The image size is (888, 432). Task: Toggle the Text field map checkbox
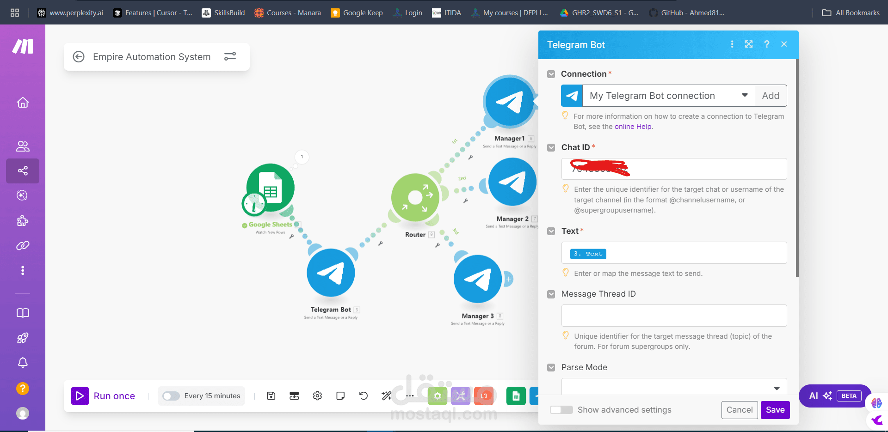551,231
